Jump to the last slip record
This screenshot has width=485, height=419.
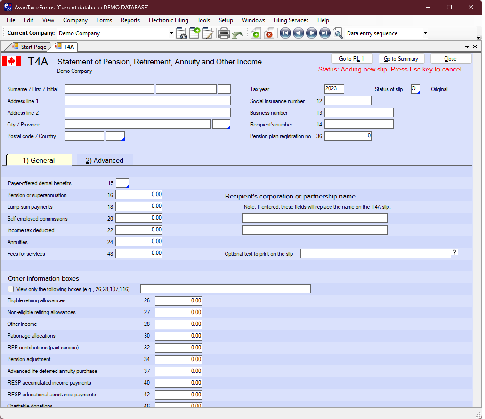[324, 33]
